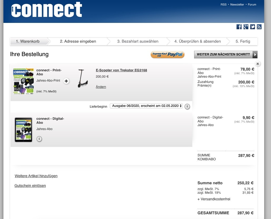Click the connect print magazine cover thumbnail
Screen dimensions: 271x219
tap(23, 81)
